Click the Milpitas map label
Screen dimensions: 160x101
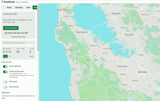(x=141, y=55)
